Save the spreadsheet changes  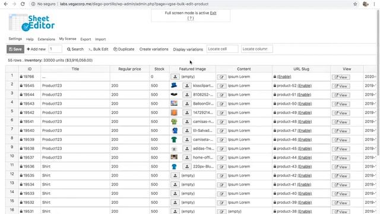[x=15, y=49]
